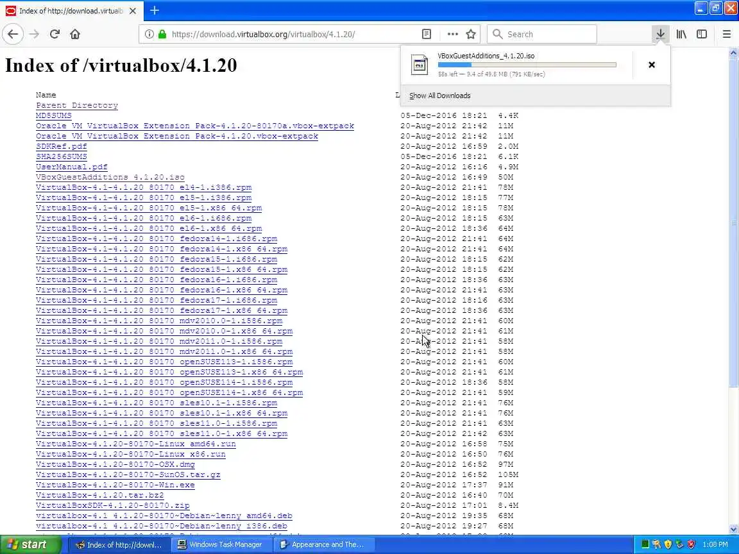The width and height of the screenshot is (739, 554).
Task: Download Debian~lenny_amd64.deb package
Action: pyautogui.click(x=164, y=516)
